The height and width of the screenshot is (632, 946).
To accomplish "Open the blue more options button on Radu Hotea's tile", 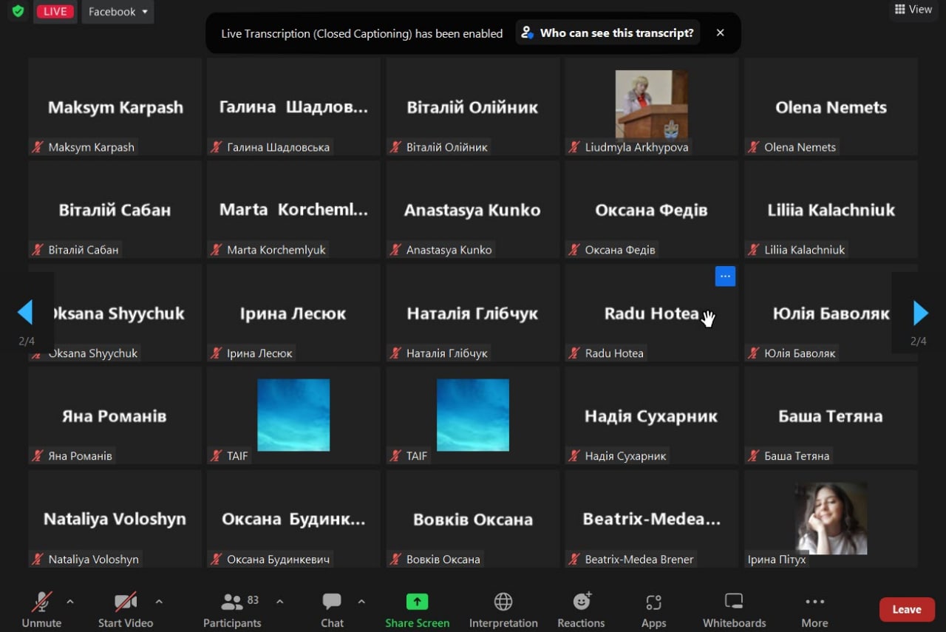I will coord(725,276).
